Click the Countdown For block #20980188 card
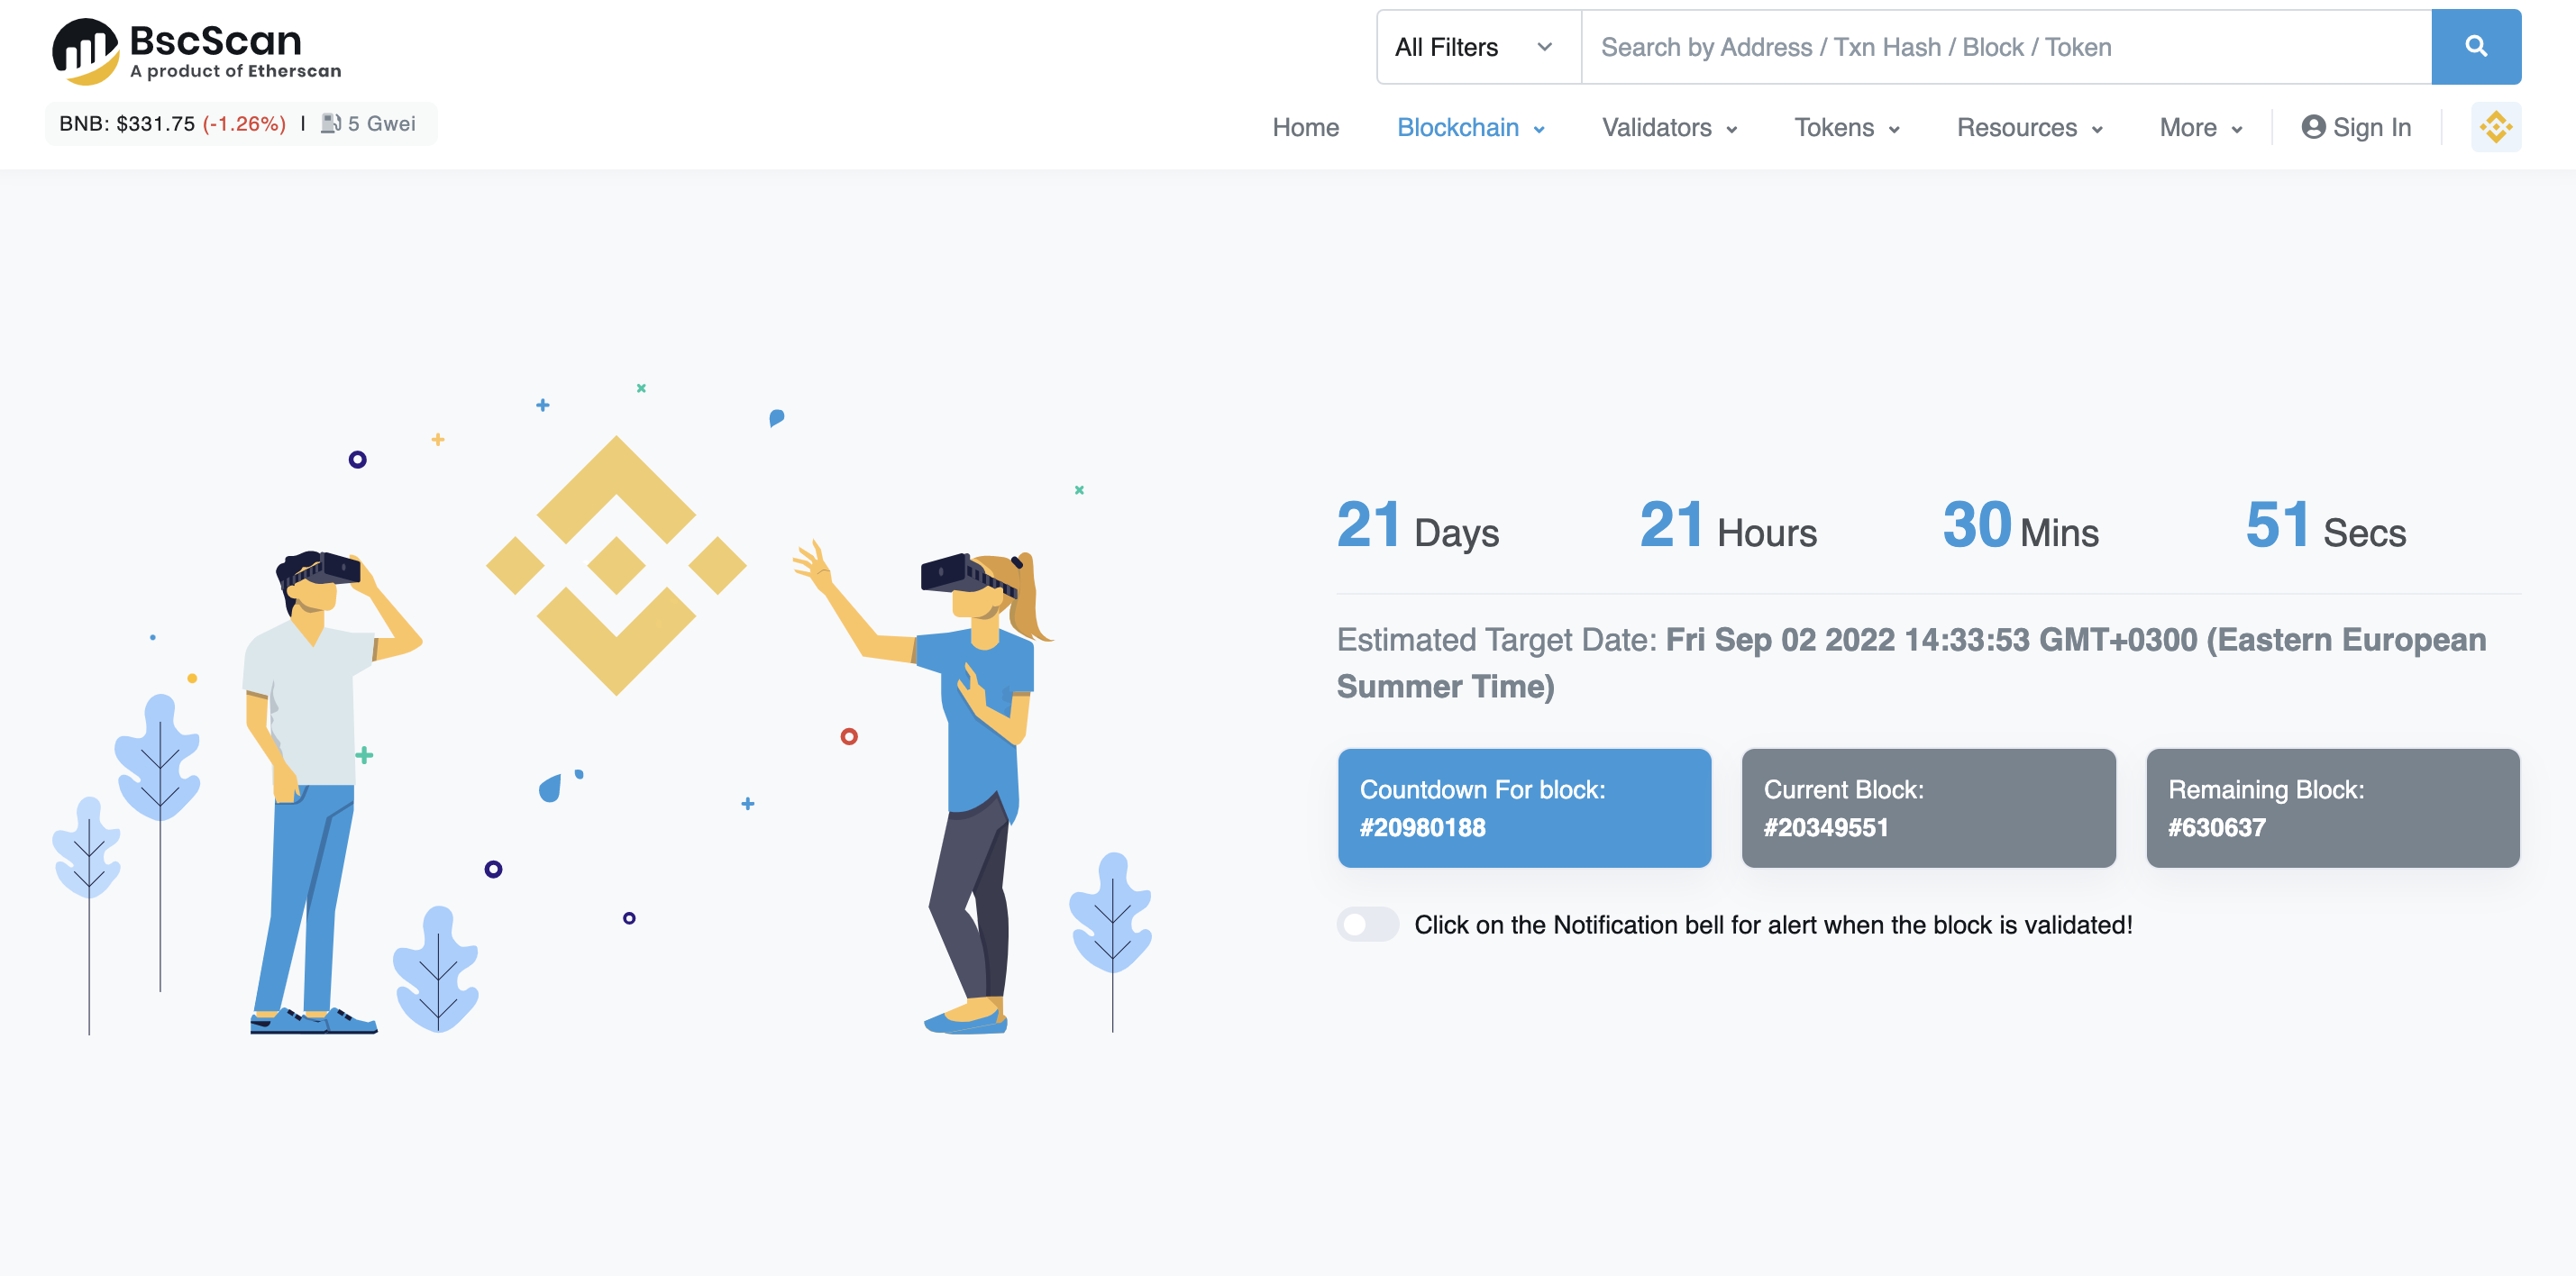Screen dimensions: 2576x1276 click(x=1524, y=808)
